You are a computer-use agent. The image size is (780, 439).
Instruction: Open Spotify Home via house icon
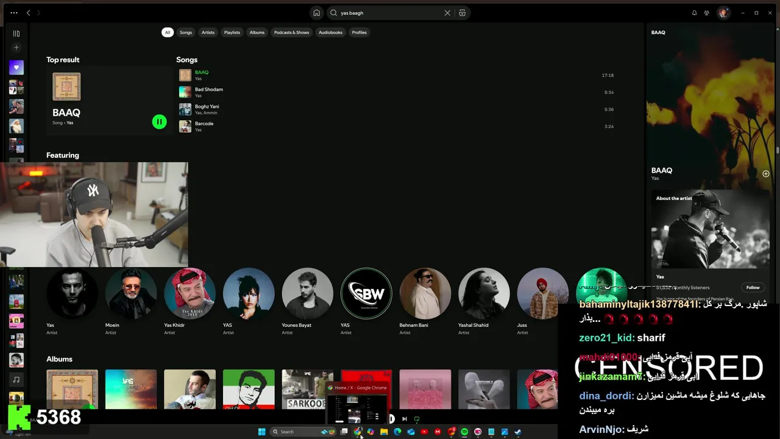tap(316, 13)
